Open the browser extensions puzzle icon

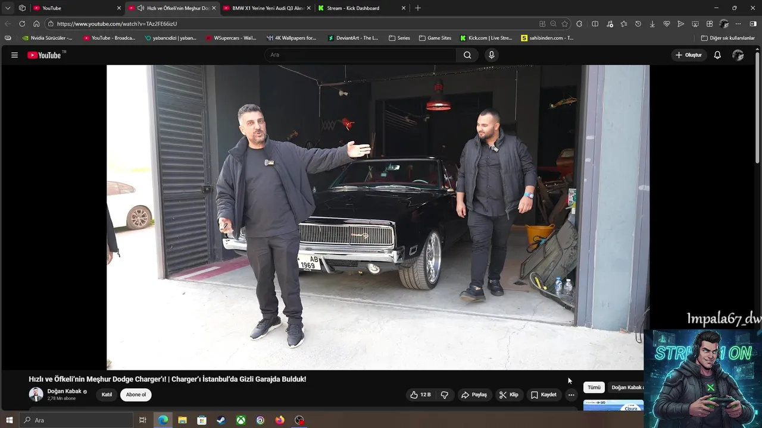pos(579,24)
